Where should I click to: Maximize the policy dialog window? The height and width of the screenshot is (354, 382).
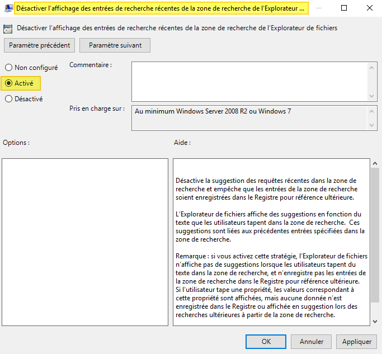click(344, 8)
